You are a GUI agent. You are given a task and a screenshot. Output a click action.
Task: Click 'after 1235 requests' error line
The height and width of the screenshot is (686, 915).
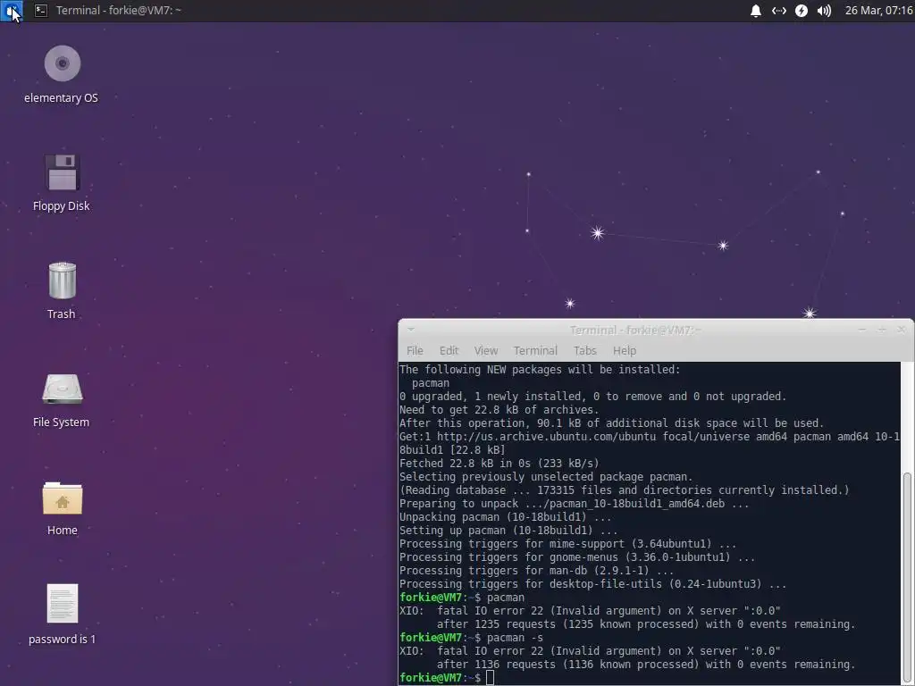pyautogui.click(x=646, y=624)
